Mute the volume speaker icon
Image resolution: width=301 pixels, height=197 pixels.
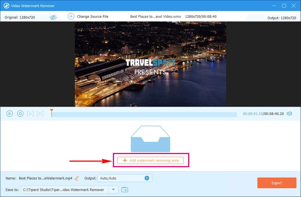coord(289,113)
